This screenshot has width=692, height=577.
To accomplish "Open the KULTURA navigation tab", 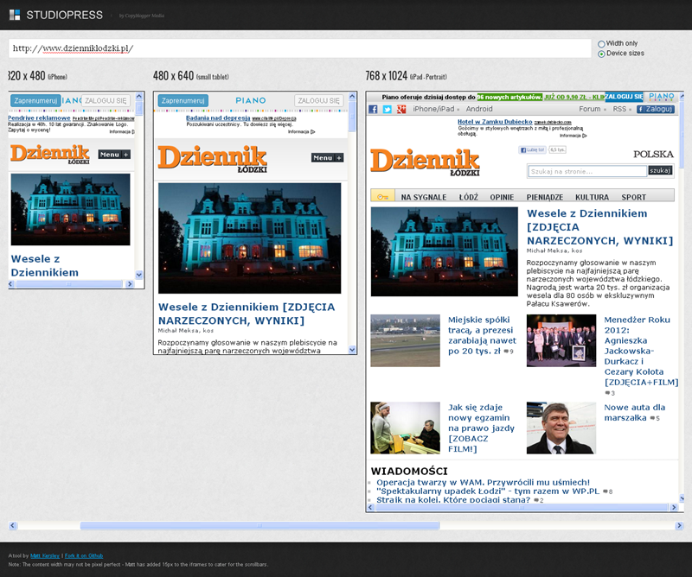I will tap(592, 197).
